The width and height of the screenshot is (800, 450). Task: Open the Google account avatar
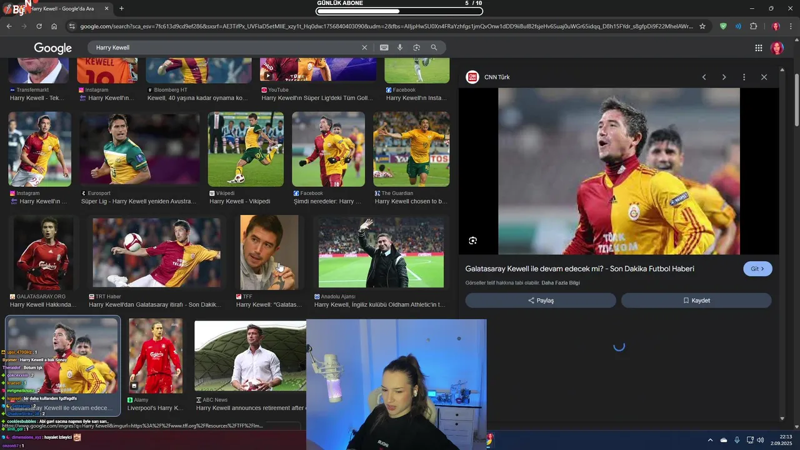pyautogui.click(x=777, y=48)
